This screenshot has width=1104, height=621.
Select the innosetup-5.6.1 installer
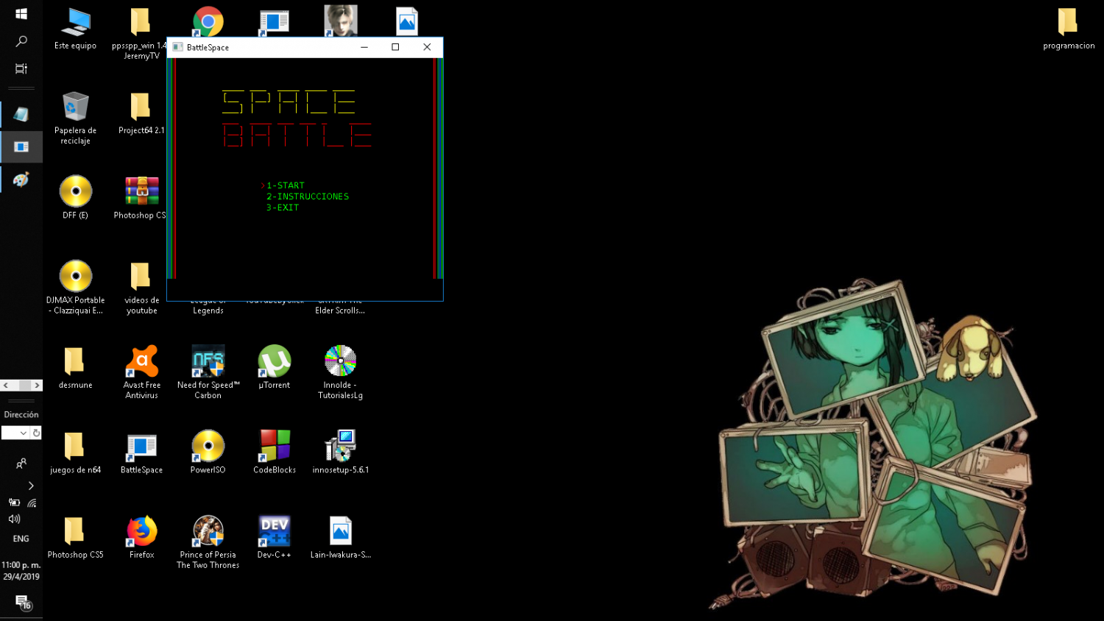(x=340, y=452)
